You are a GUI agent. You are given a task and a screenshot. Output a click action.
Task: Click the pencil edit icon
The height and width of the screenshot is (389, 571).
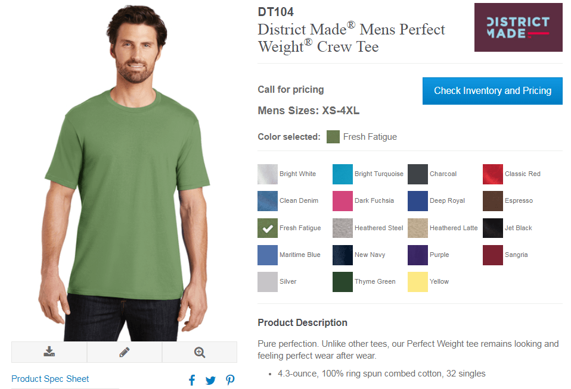pyautogui.click(x=124, y=352)
